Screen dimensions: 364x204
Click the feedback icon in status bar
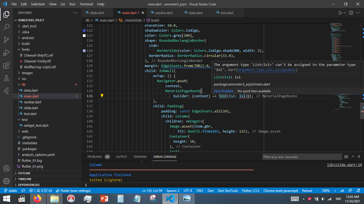point(350,191)
